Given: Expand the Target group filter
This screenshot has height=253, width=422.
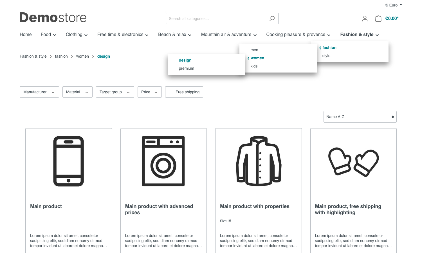Looking at the screenshot, I should 115,92.
